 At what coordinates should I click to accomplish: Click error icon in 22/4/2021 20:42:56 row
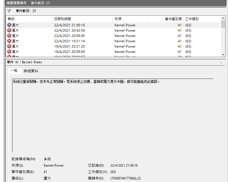click(9, 31)
